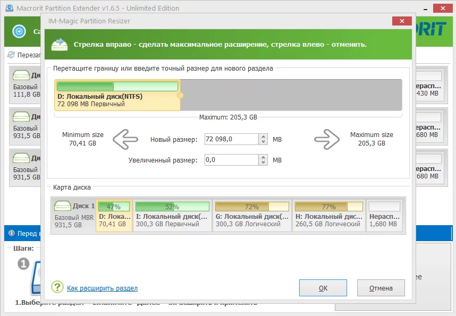
Task: Select the 1,680 MB unallocated block in disk map
Action: click(x=384, y=216)
